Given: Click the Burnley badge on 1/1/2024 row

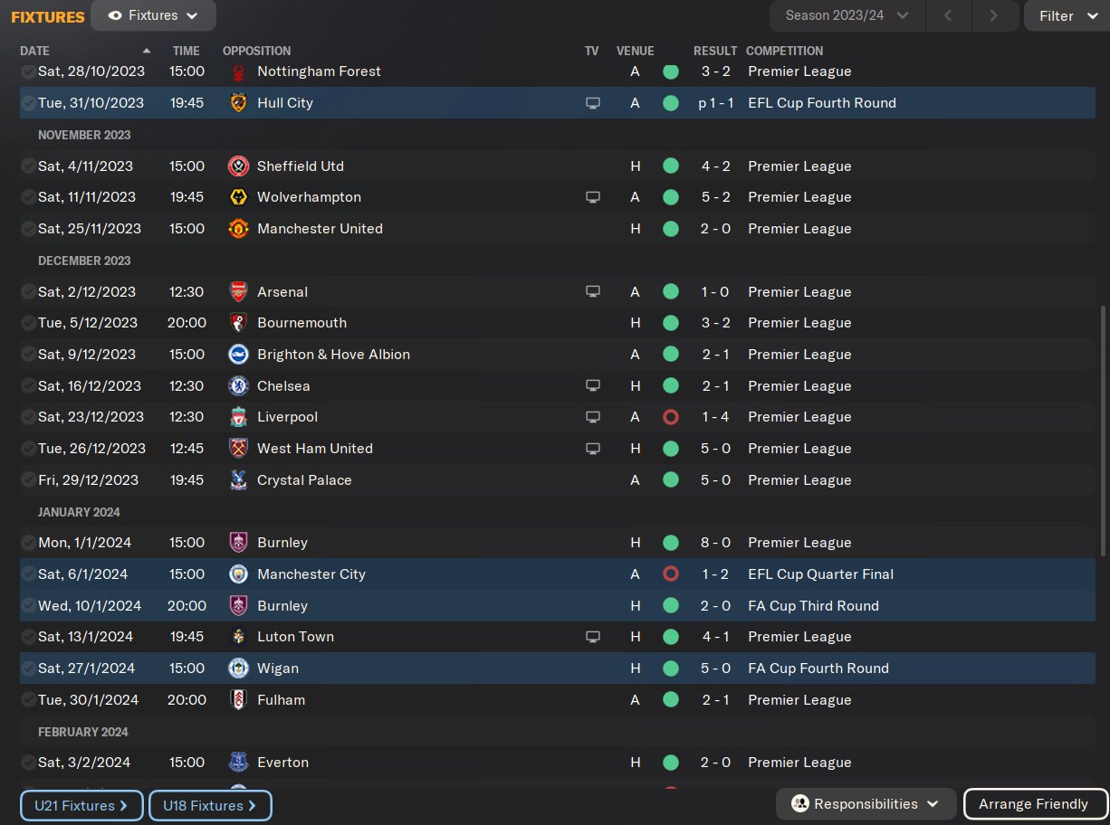Looking at the screenshot, I should [x=238, y=543].
